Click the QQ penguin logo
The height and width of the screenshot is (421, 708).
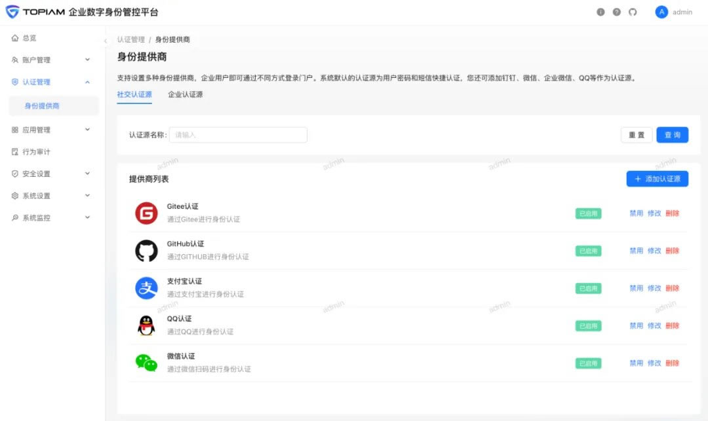pos(146,325)
